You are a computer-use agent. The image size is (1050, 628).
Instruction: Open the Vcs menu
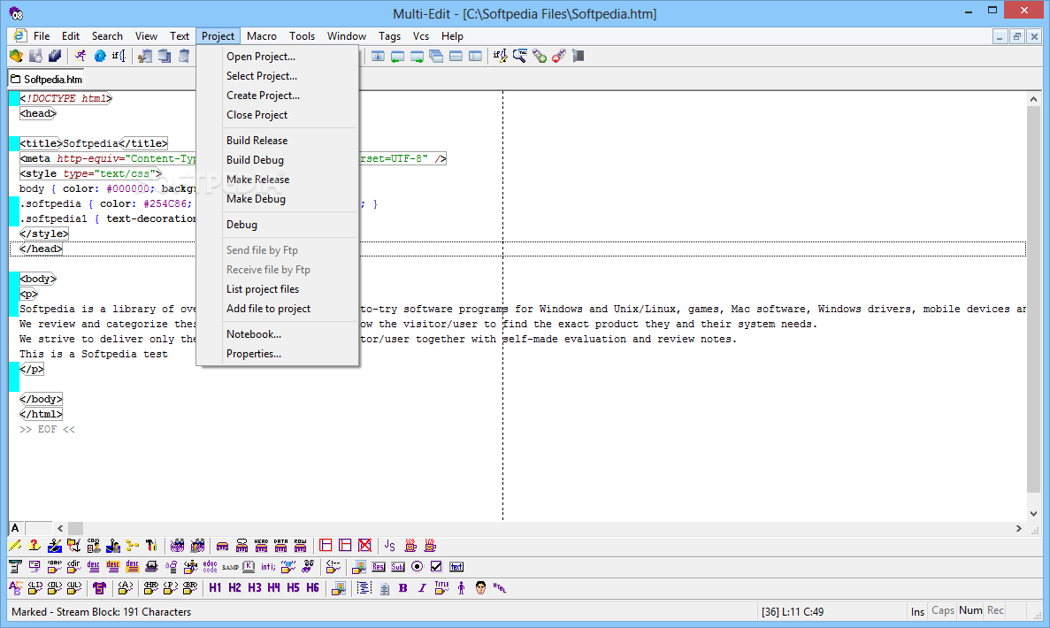point(420,36)
